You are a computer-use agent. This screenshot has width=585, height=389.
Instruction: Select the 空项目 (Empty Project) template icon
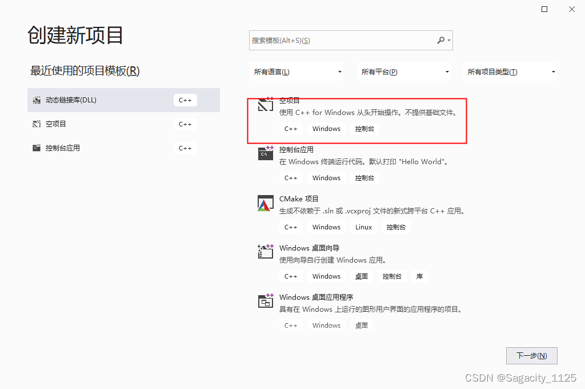tap(265, 104)
